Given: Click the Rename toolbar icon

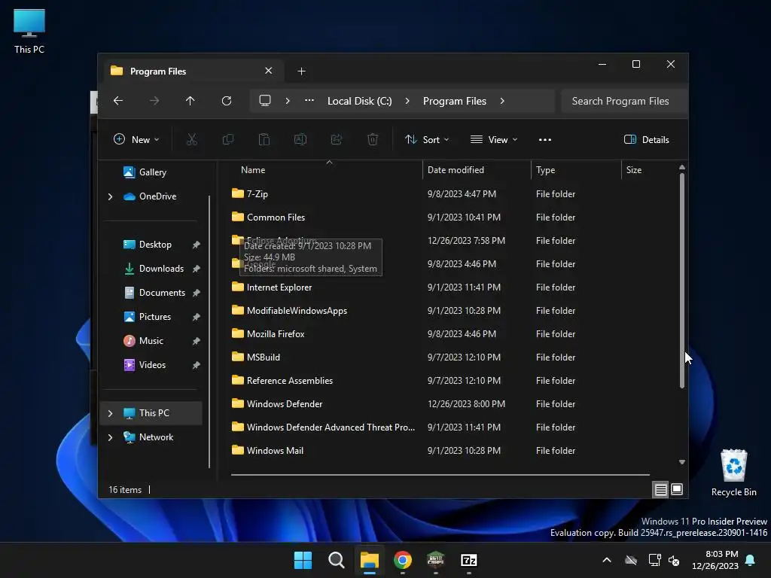Looking at the screenshot, I should [300, 139].
